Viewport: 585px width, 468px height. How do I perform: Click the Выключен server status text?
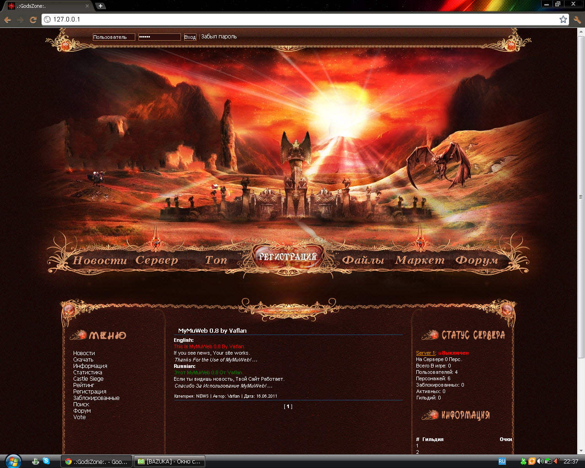pyautogui.click(x=455, y=353)
